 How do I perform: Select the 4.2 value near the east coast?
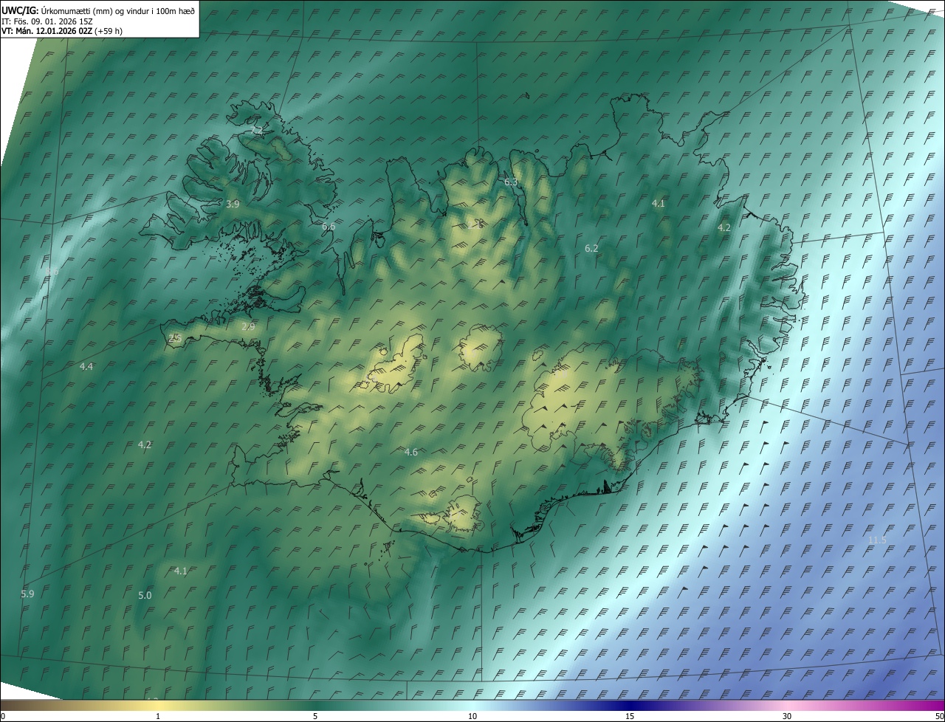[724, 228]
